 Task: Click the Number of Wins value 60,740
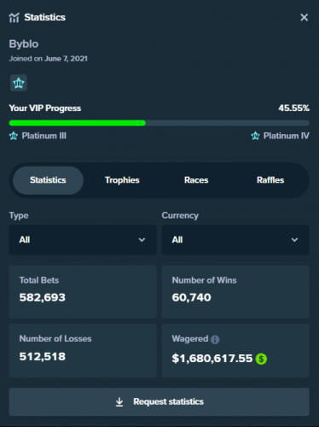coord(192,297)
